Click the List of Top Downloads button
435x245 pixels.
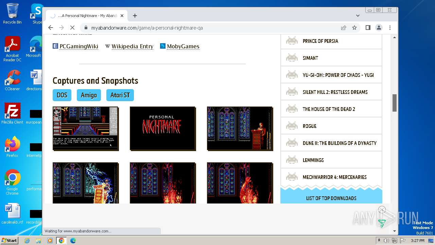pos(331,198)
